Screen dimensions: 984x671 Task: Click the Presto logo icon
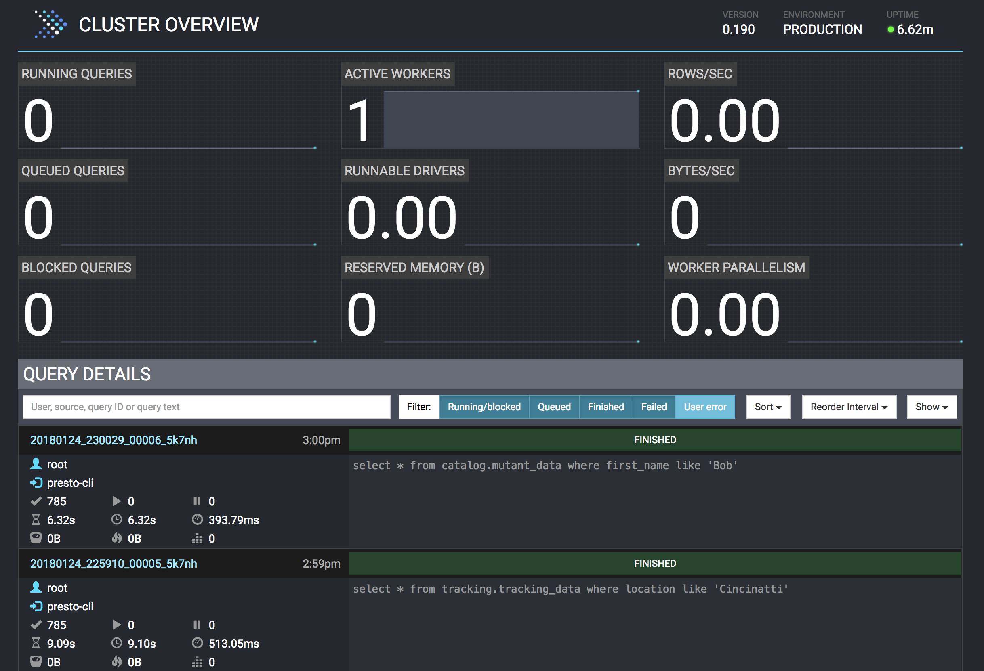pyautogui.click(x=50, y=25)
